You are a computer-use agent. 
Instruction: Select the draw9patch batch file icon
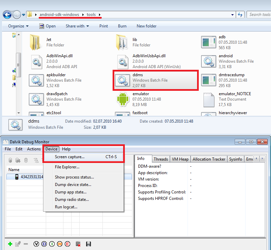click(x=36, y=99)
